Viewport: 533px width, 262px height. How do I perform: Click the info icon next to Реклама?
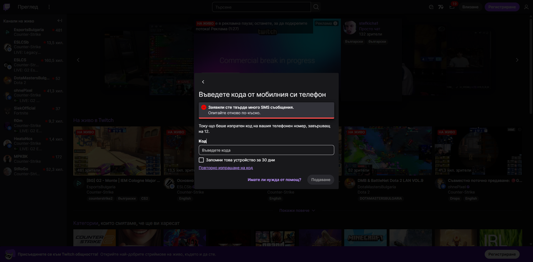tap(335, 23)
